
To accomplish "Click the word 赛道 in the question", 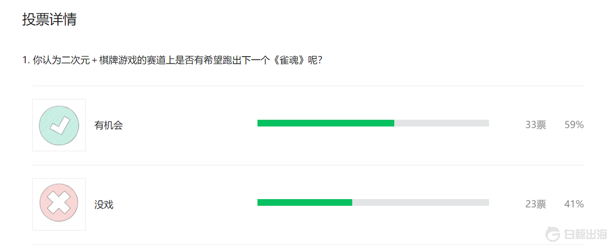I will click(156, 61).
